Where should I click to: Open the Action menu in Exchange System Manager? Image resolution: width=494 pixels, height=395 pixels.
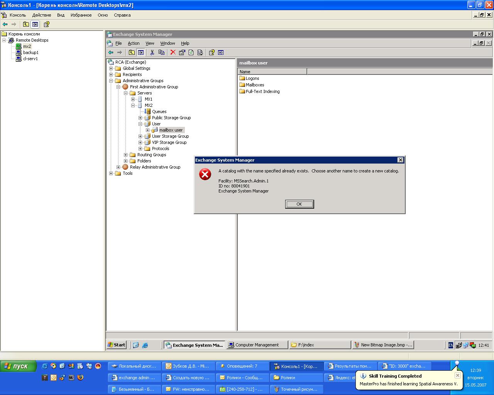[134, 43]
